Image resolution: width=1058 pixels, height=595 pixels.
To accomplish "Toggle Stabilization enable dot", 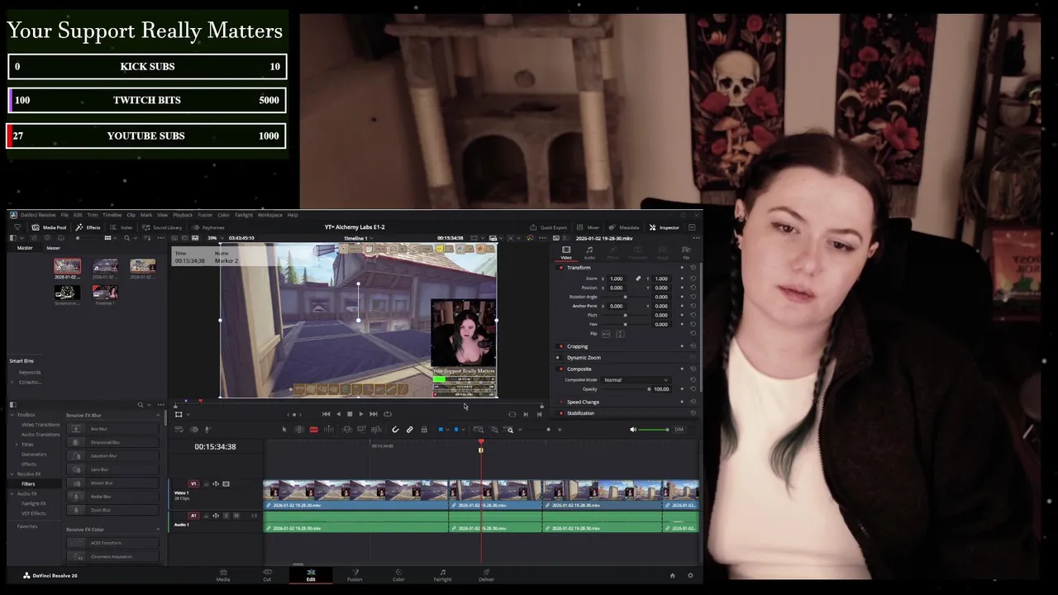I will click(x=561, y=413).
